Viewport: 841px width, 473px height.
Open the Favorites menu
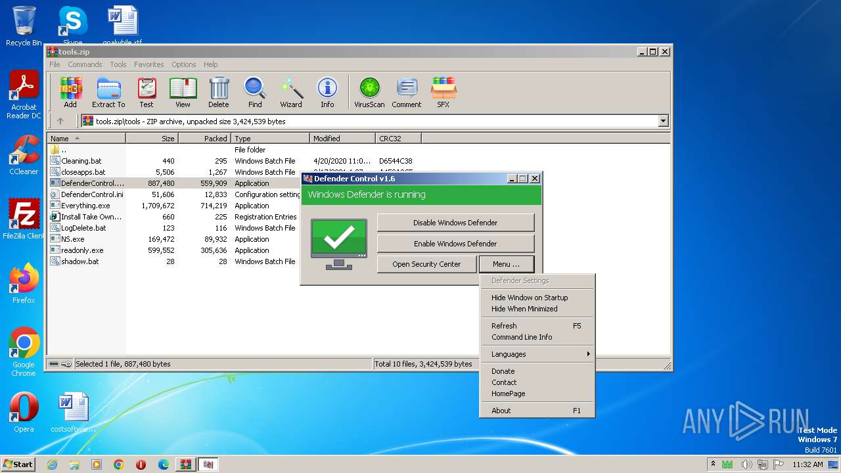(149, 64)
